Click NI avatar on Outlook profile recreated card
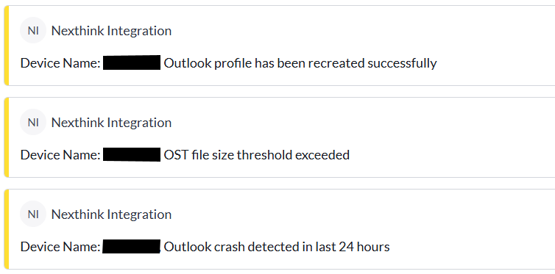Screen dimensions: 555x274 (x=33, y=30)
